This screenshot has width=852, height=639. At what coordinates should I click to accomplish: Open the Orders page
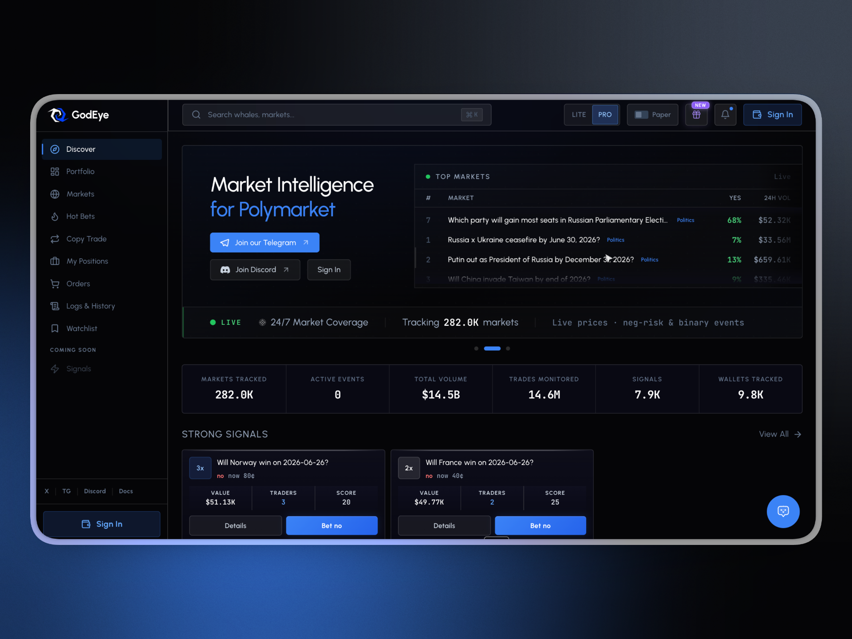(x=102, y=284)
